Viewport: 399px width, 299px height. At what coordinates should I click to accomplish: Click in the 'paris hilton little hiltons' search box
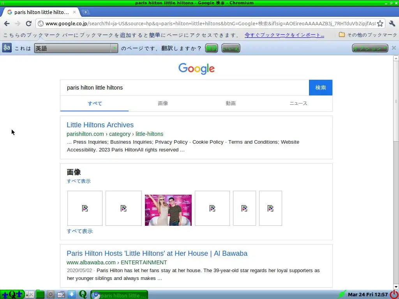[184, 88]
